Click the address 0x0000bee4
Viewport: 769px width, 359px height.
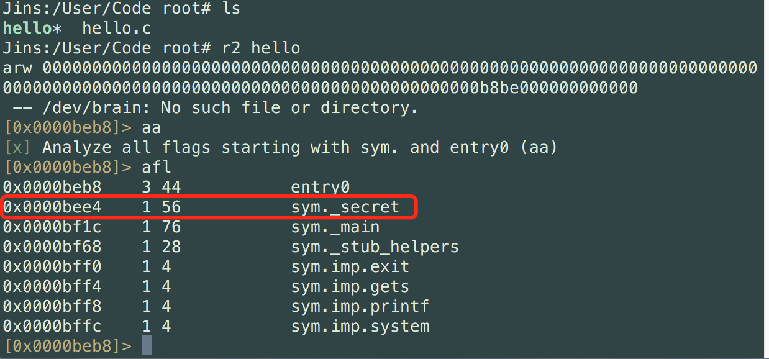coord(52,207)
